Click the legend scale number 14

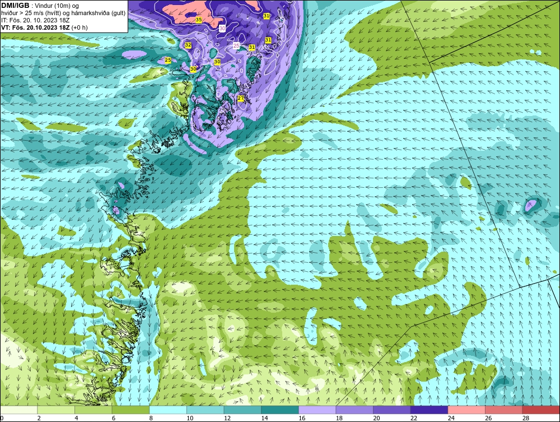click(264, 418)
